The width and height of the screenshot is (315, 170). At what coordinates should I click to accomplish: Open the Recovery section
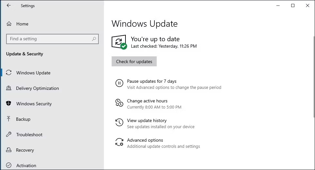click(25, 150)
